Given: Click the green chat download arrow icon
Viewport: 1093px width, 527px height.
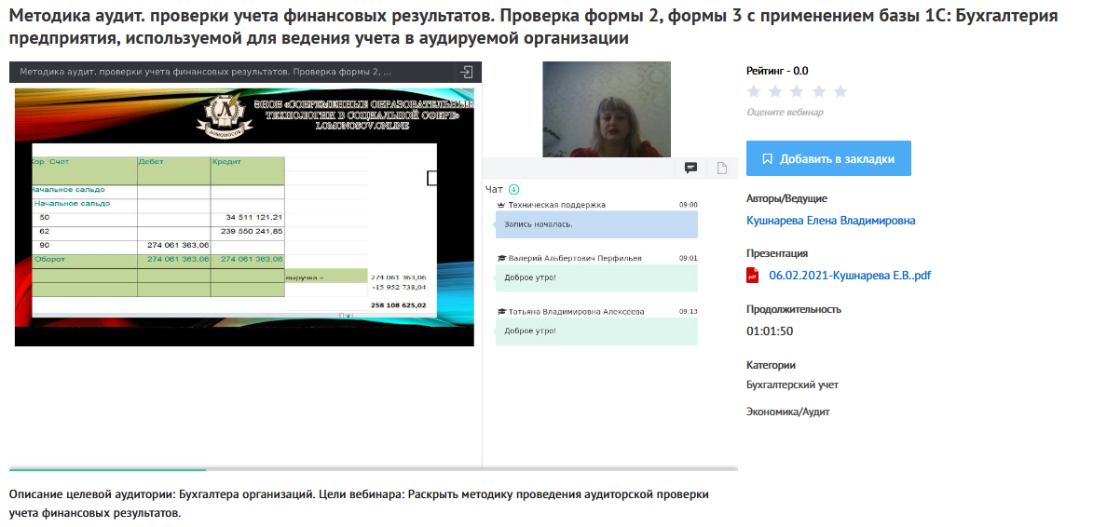Looking at the screenshot, I should tap(513, 189).
